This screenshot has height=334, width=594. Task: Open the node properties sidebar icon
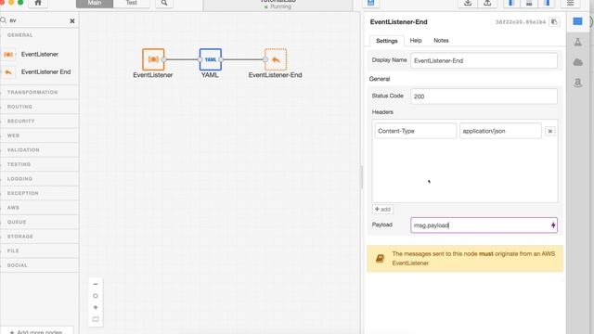(577, 21)
